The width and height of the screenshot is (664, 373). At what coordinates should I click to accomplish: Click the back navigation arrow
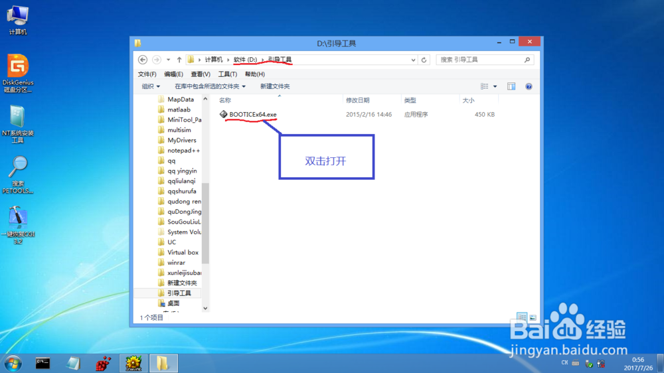(143, 60)
